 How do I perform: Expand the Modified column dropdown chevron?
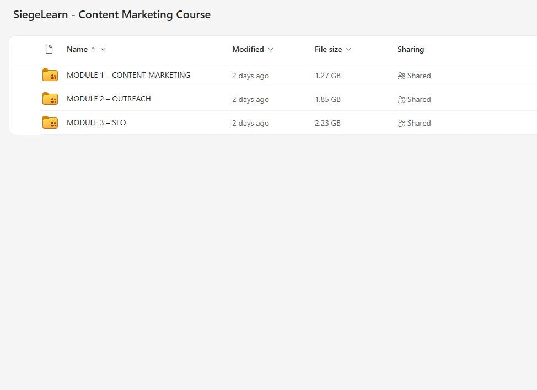[271, 49]
